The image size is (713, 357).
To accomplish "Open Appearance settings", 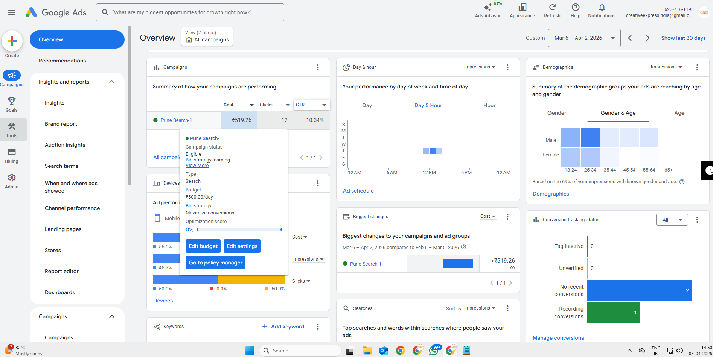I will tap(522, 11).
